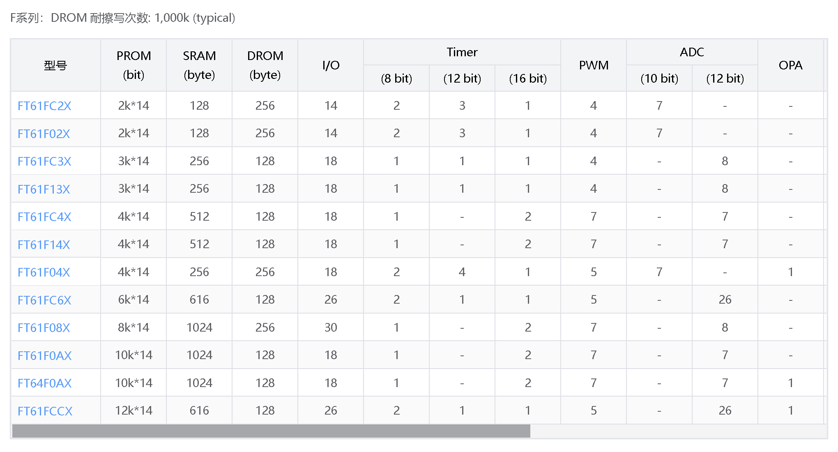Open the FT61F0AX product link
This screenshot has height=452, width=838.
pos(44,356)
